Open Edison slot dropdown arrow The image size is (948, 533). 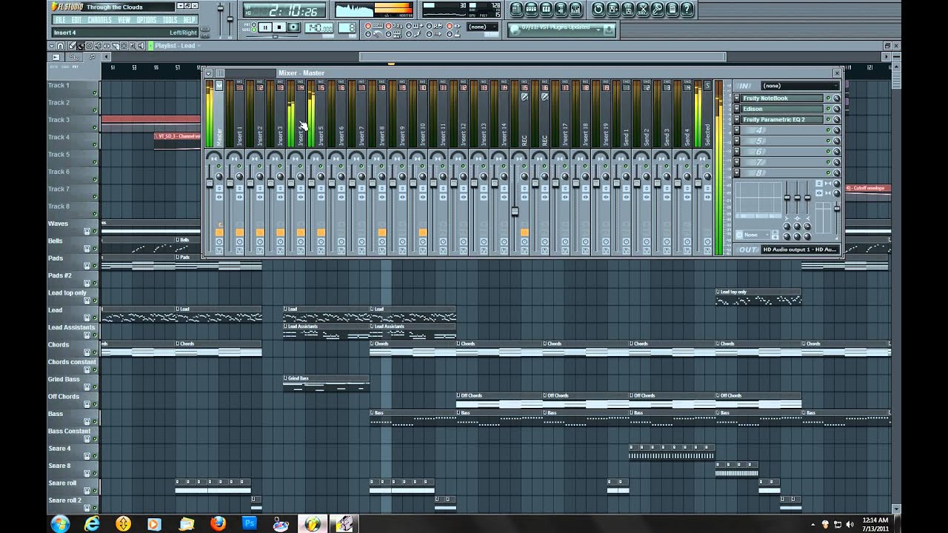(737, 109)
